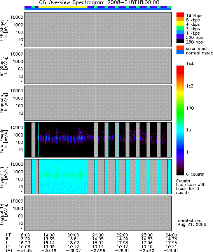Click the empty Timeouts spectrogram panel
Image resolution: width=213 pixels, height=252 pixels.
coord(98,103)
